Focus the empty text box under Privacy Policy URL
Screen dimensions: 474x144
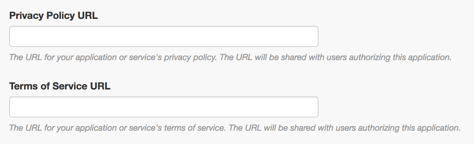[x=164, y=36]
